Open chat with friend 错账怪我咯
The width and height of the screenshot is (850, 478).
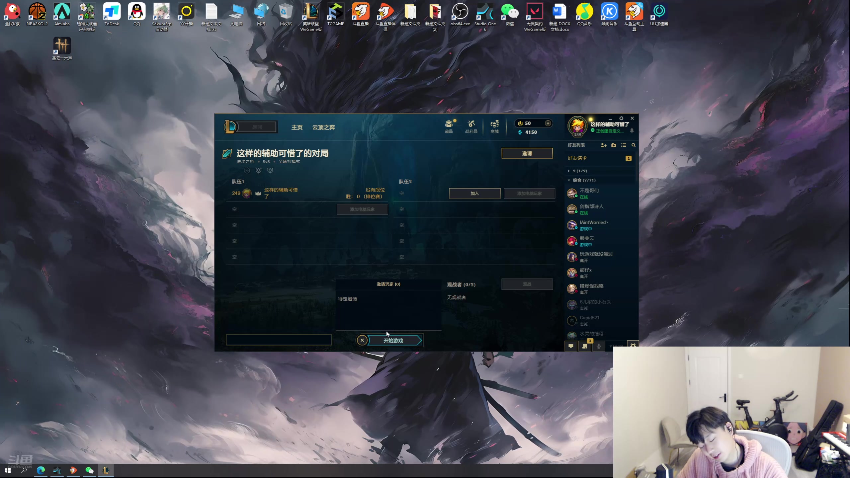point(600,289)
